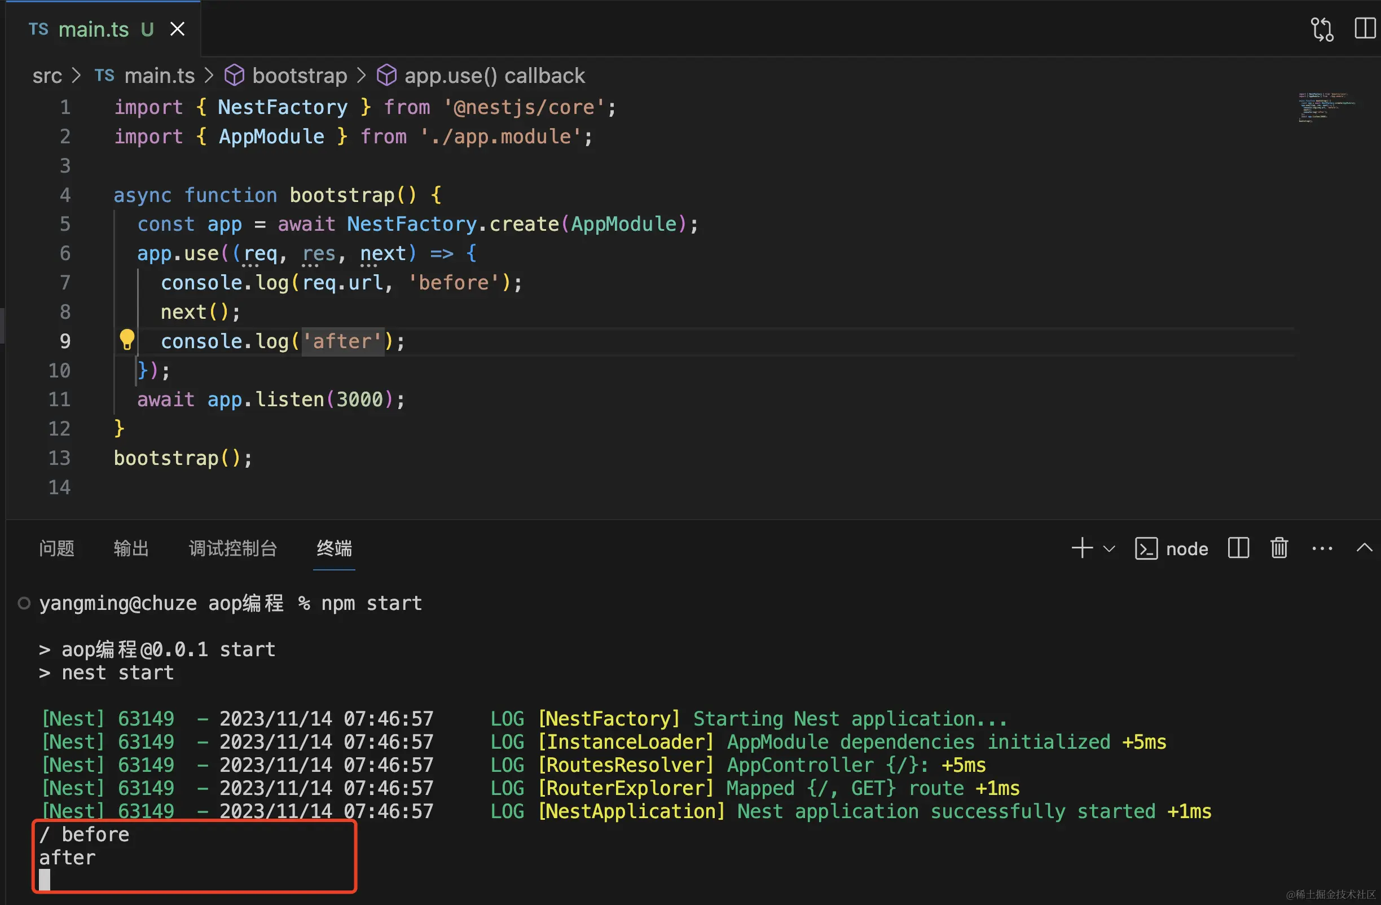Click '[NestFactory]' in the terminal log
The height and width of the screenshot is (905, 1381).
(x=609, y=719)
